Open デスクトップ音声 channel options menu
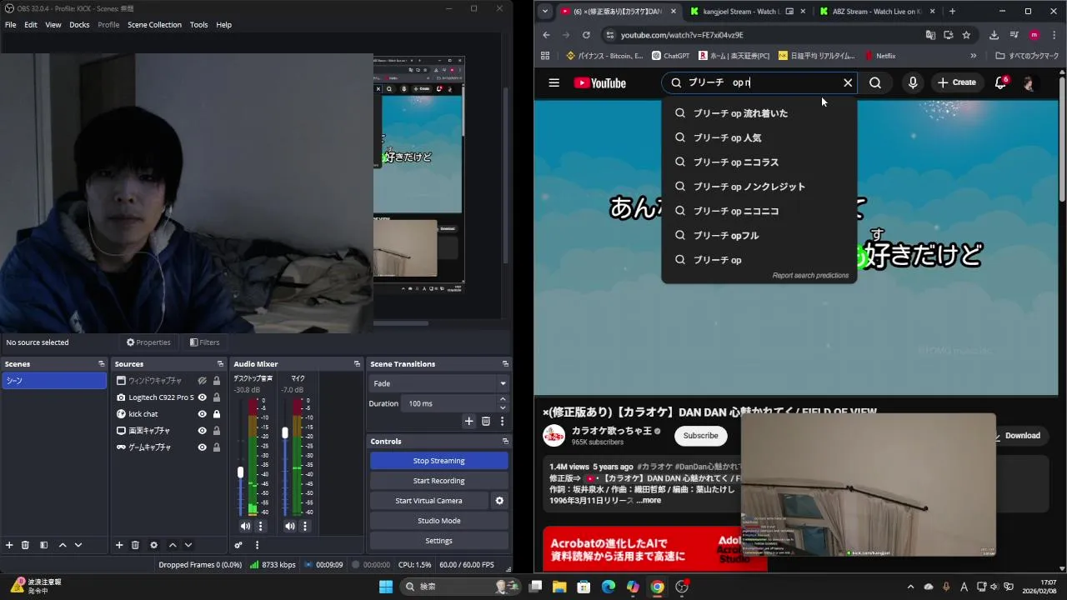 260,526
